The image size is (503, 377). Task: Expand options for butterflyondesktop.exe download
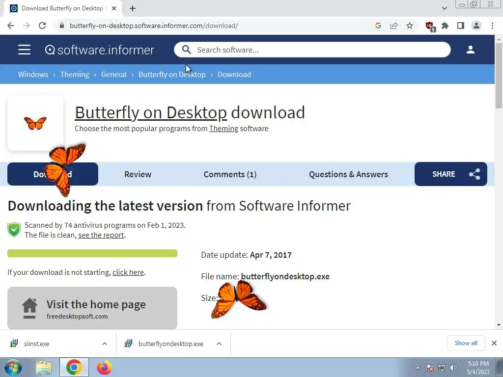point(219,344)
